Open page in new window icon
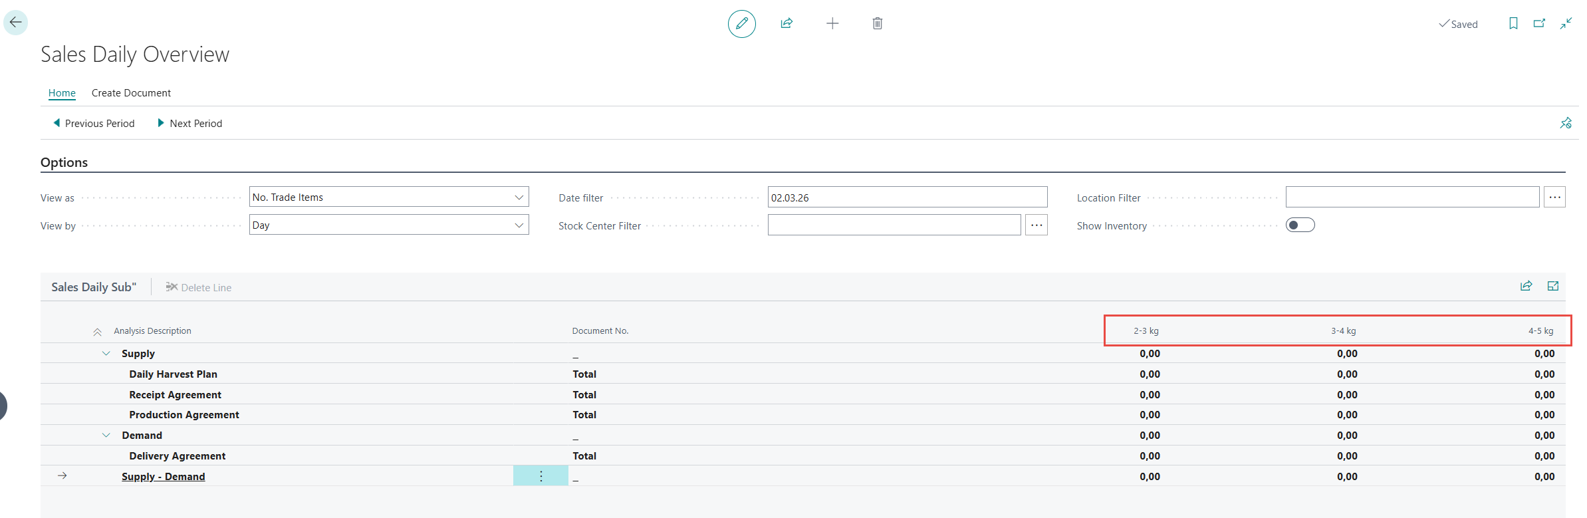The width and height of the screenshot is (1587, 518). tap(1539, 24)
